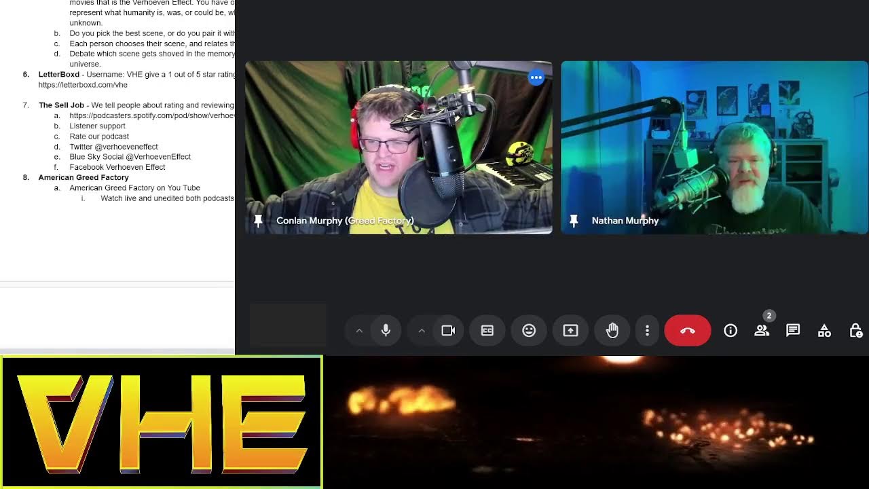Click the 'Blue Sky Social @VerhoevenEffect' line
The height and width of the screenshot is (489, 869).
click(130, 157)
